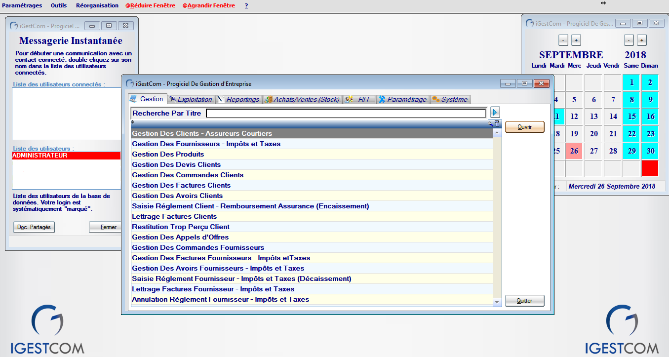
Task: Pick day 12 in the calendar
Action: pos(574,117)
